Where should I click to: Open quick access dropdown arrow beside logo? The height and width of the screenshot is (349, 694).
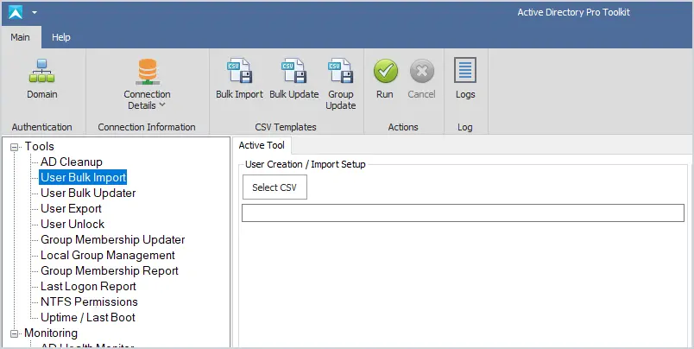coord(34,12)
